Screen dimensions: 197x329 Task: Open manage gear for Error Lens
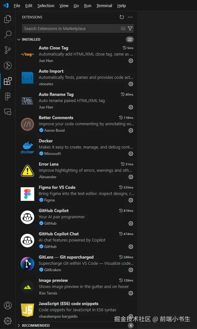point(131,177)
